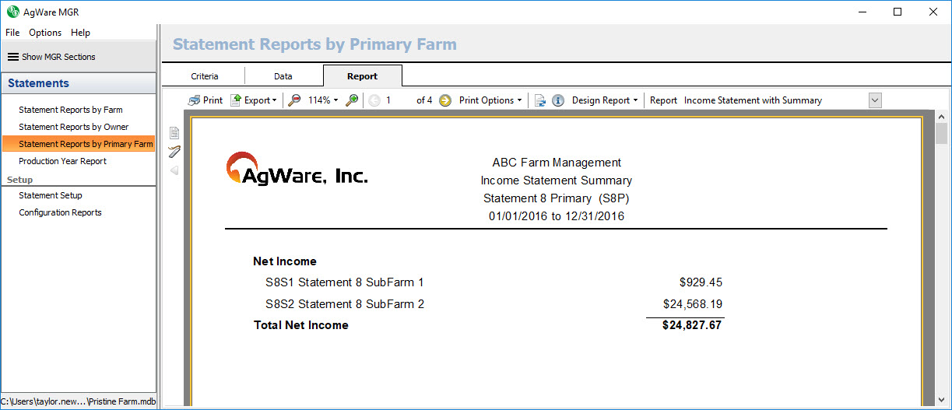Select Statement Reports by Owner
The height and width of the screenshot is (410, 952).
(x=74, y=127)
